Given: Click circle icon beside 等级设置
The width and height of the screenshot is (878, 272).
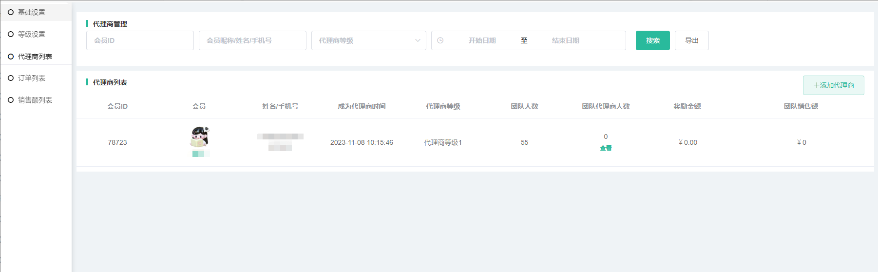Looking at the screenshot, I should point(11,34).
